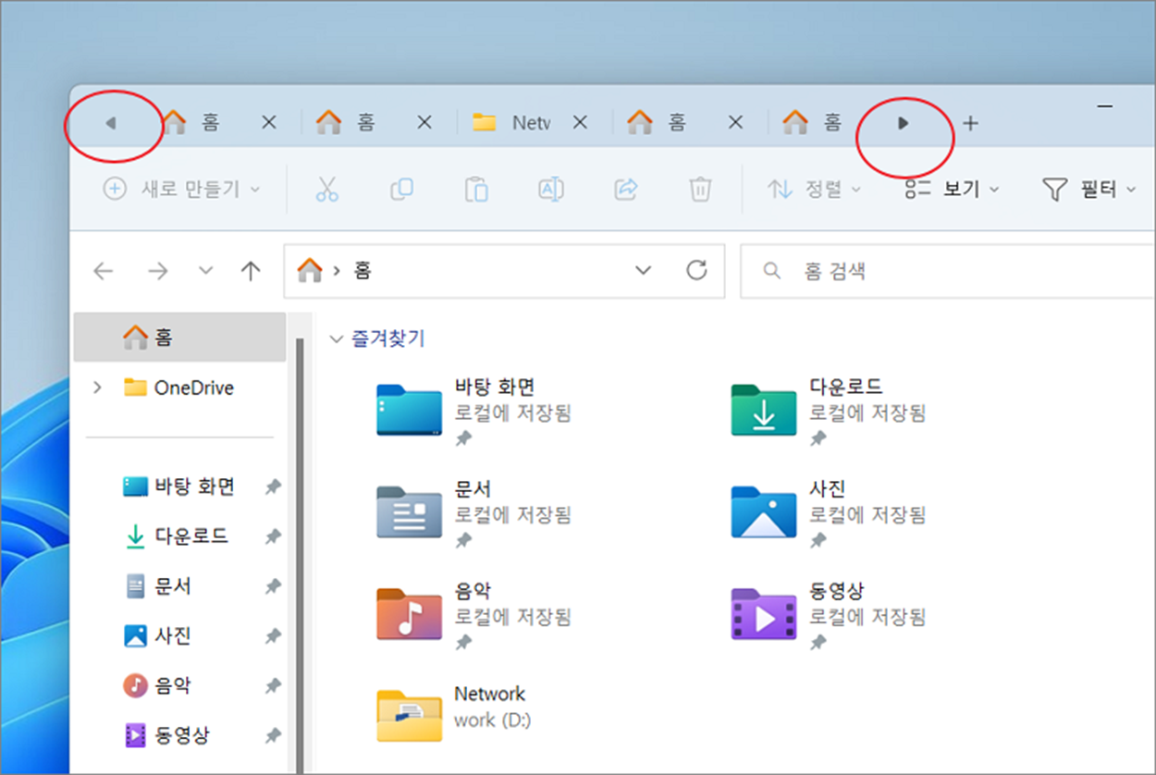
Task: Open the 새로 만들기 menu
Action: coord(181,190)
